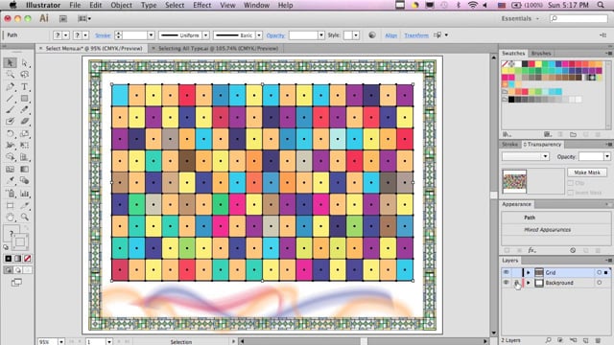This screenshot has height=345, width=614.
Task: Click the fx add effect icon
Action: click(531, 250)
